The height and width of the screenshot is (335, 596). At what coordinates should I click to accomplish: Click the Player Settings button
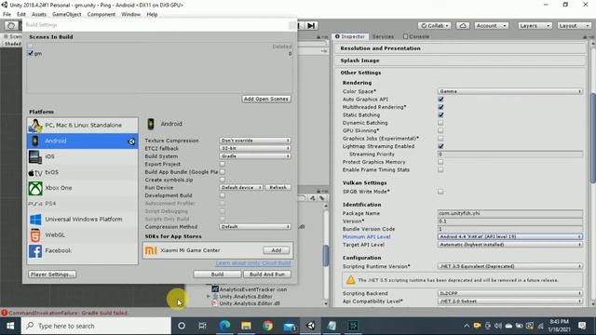[52, 275]
